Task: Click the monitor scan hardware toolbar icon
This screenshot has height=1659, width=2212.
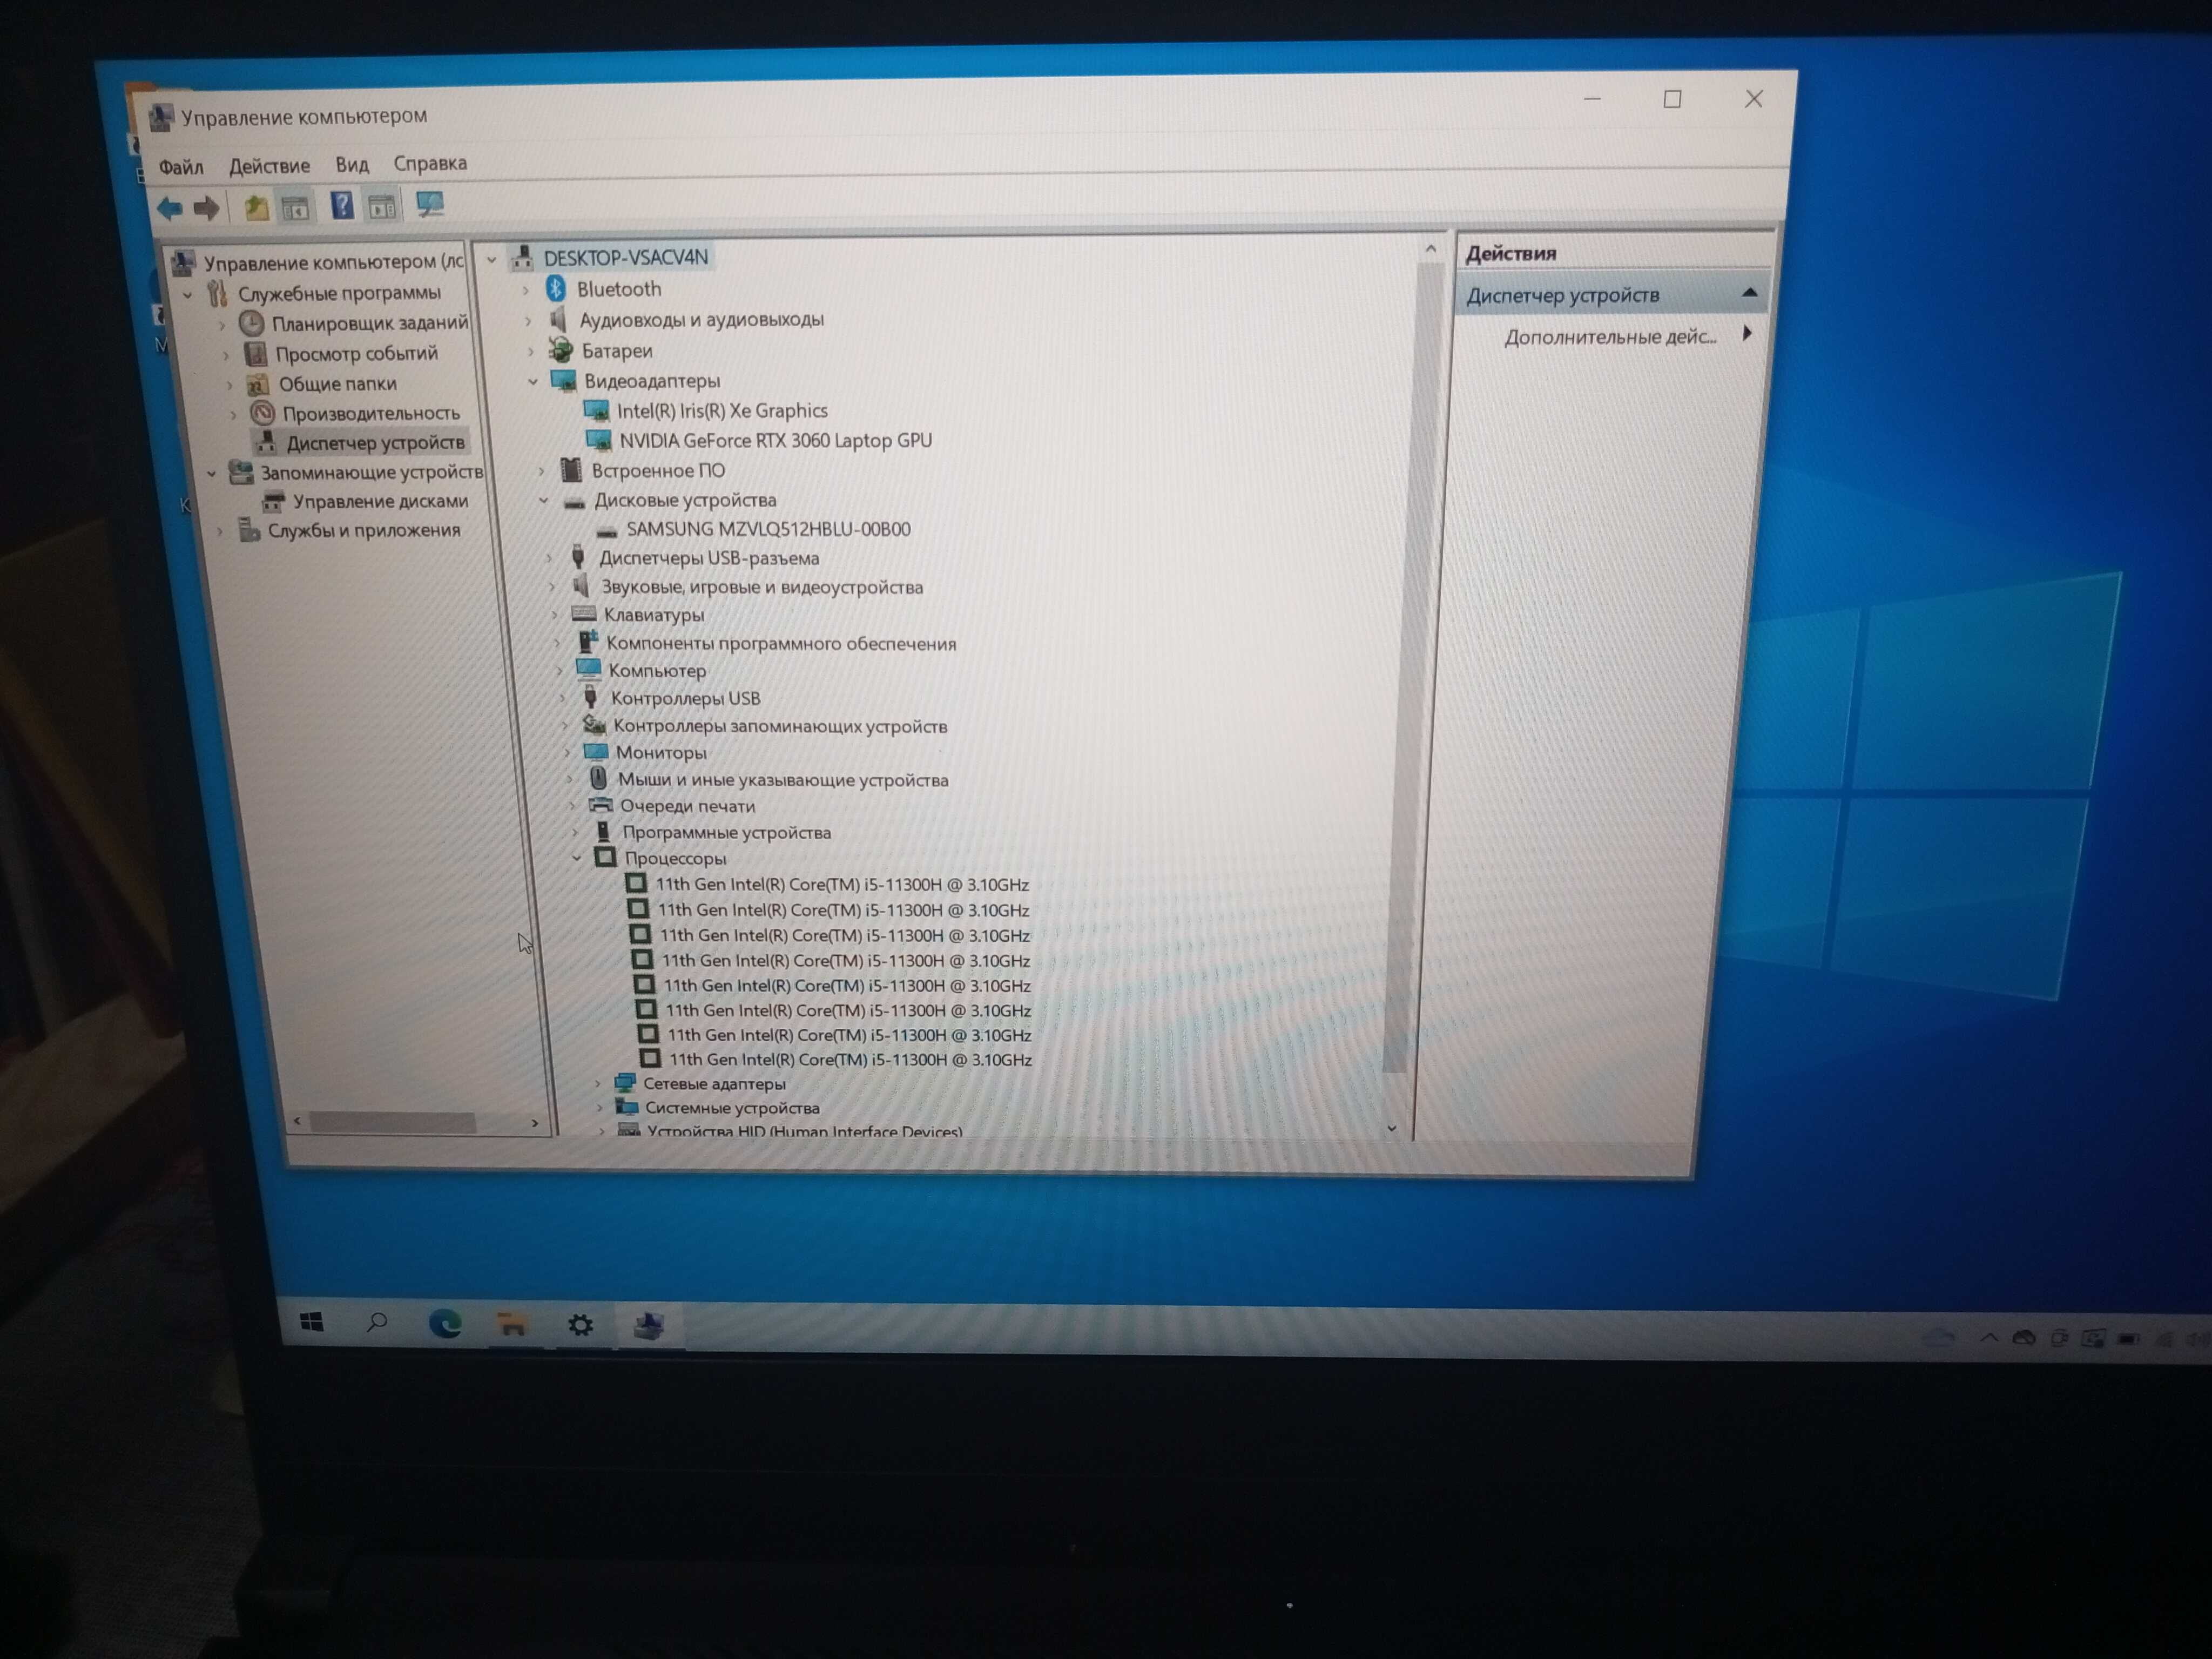Action: [x=430, y=205]
